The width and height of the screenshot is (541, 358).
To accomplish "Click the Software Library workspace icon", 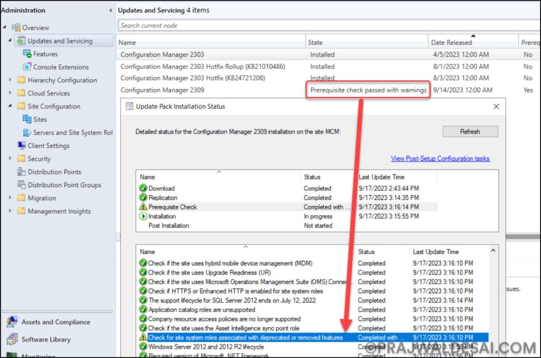I will pyautogui.click(x=12, y=339).
